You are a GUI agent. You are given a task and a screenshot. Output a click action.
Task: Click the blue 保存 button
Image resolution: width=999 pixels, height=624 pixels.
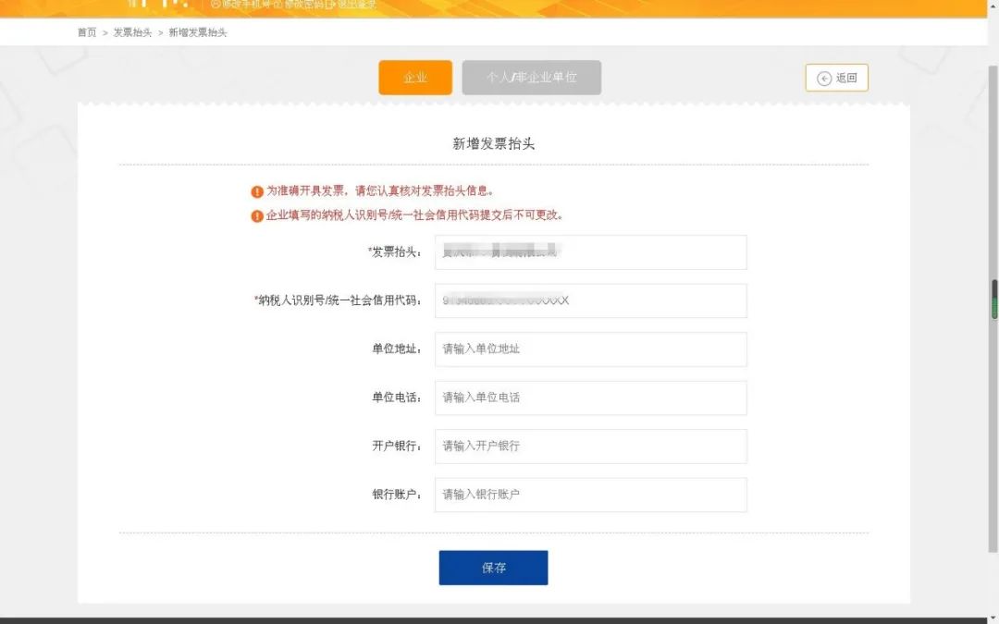(x=493, y=568)
